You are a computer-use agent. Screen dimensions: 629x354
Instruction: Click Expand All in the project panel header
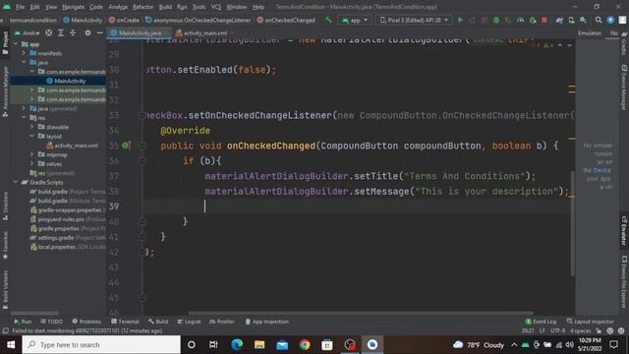click(61, 32)
